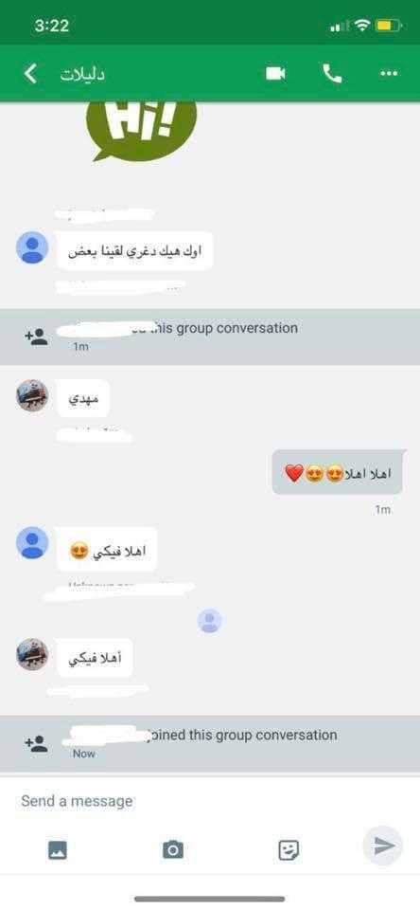Tap the photo avatar next to مهدي
This screenshot has height=910, width=420.
point(32,396)
